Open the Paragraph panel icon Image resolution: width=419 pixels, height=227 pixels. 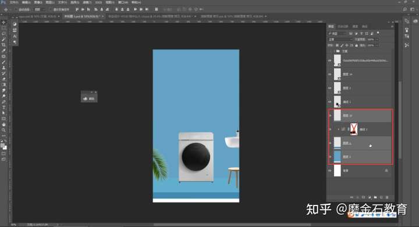tap(15, 42)
